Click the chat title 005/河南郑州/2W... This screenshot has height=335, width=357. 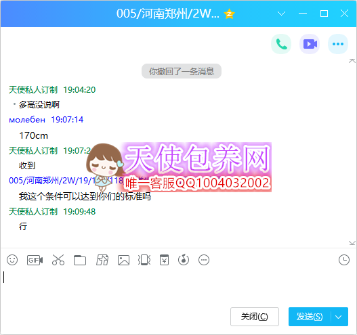point(168,14)
